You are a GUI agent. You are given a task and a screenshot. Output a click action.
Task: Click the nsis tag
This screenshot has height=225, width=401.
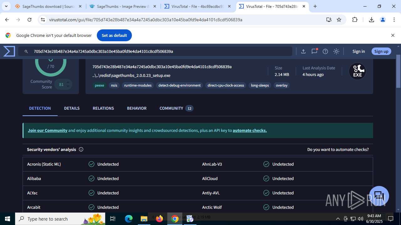[x=114, y=85]
